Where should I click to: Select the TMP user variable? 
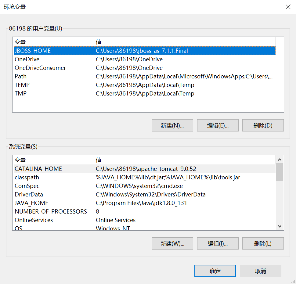[x=145, y=93]
